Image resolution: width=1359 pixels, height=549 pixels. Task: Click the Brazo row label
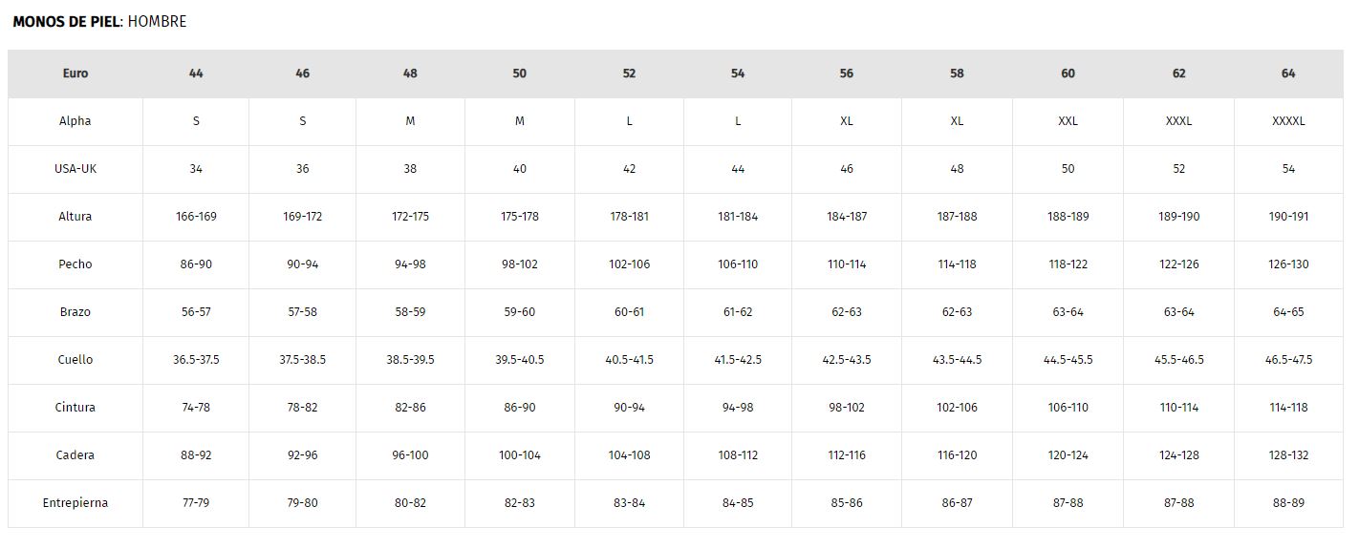point(75,312)
